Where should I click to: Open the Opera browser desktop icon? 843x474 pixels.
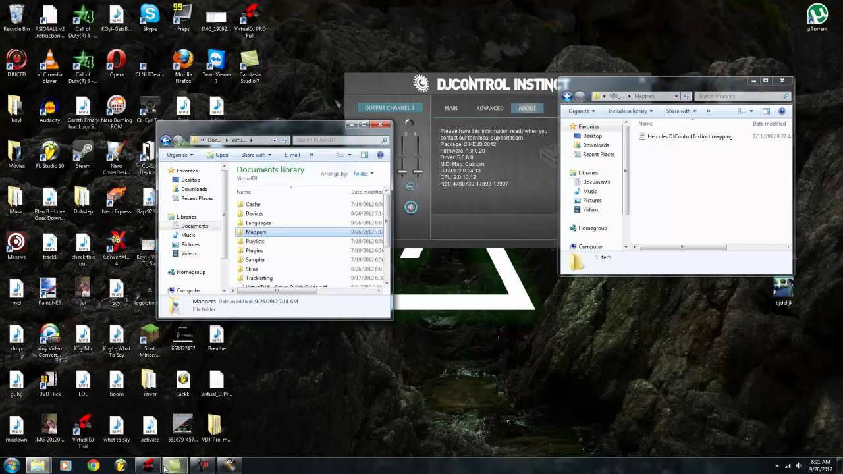click(x=117, y=63)
